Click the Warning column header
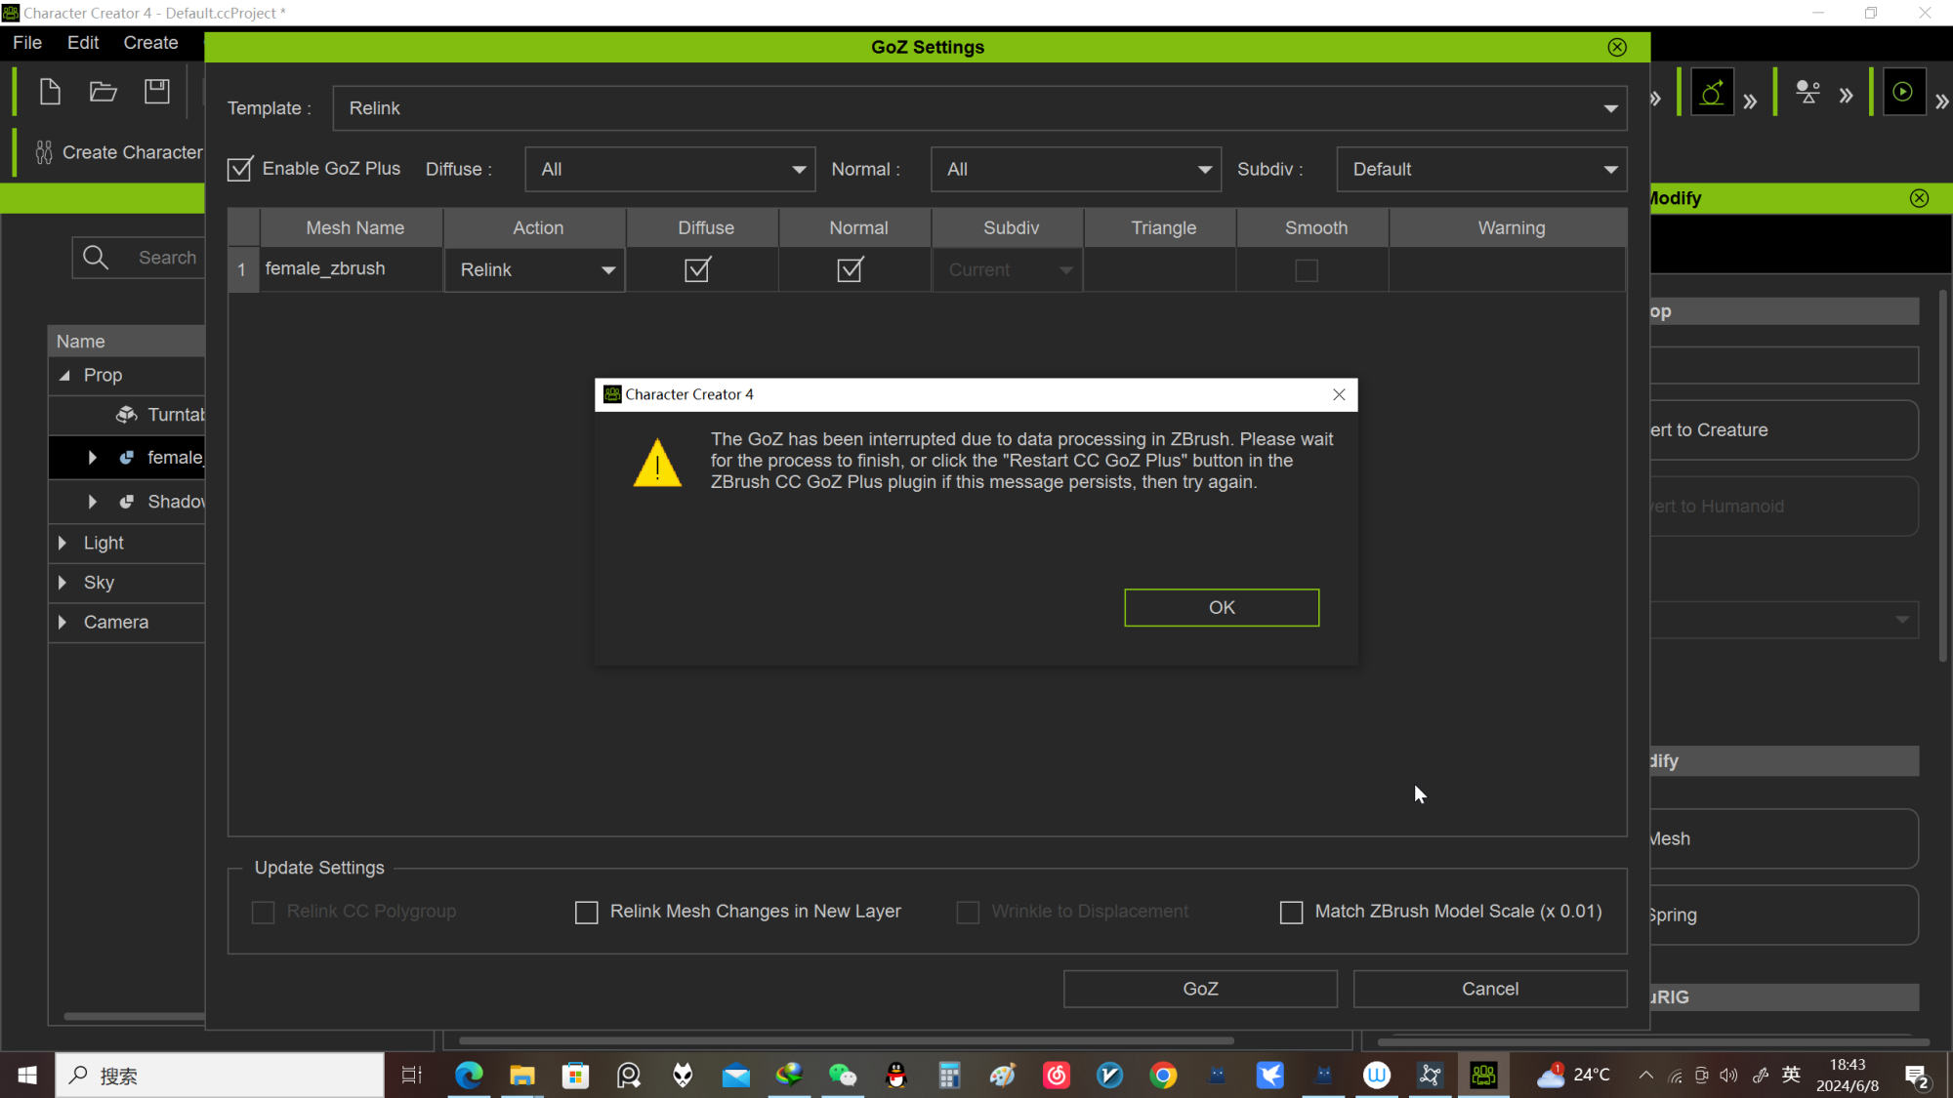This screenshot has width=1953, height=1098. coord(1509,227)
